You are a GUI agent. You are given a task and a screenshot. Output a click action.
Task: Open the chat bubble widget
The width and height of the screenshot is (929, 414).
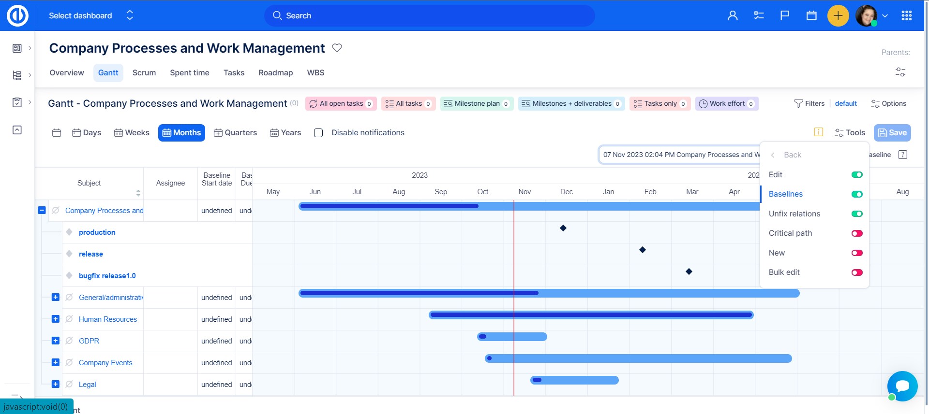coord(902,385)
